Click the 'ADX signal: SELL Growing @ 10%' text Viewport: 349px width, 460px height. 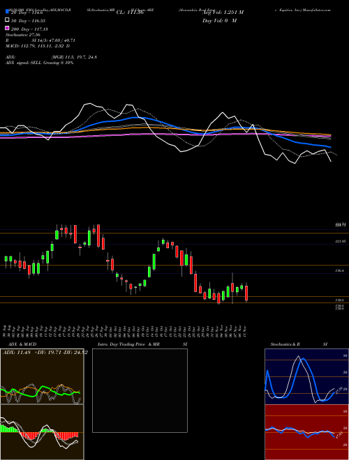pyautogui.click(x=39, y=63)
